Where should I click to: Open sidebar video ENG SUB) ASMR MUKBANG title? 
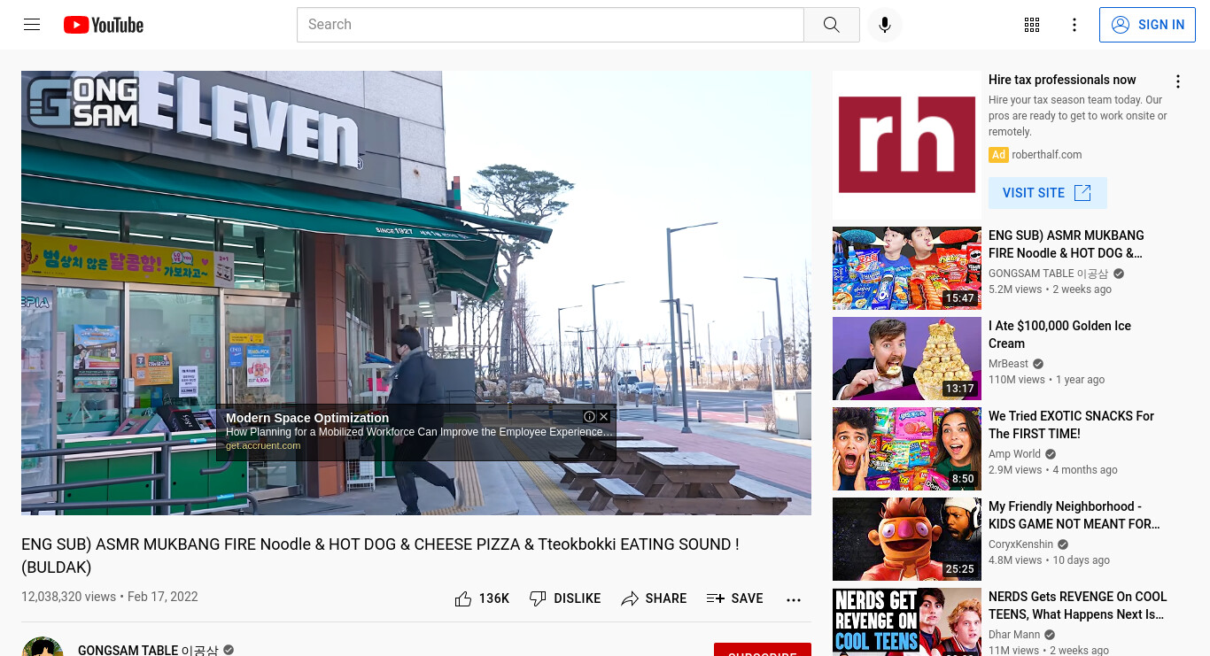click(1067, 244)
